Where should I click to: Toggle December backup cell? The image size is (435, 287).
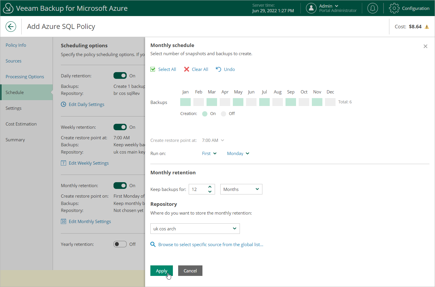click(330, 102)
